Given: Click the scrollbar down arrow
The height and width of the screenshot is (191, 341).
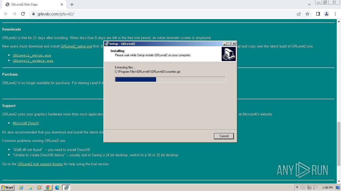Looking at the screenshot, I should [339, 181].
